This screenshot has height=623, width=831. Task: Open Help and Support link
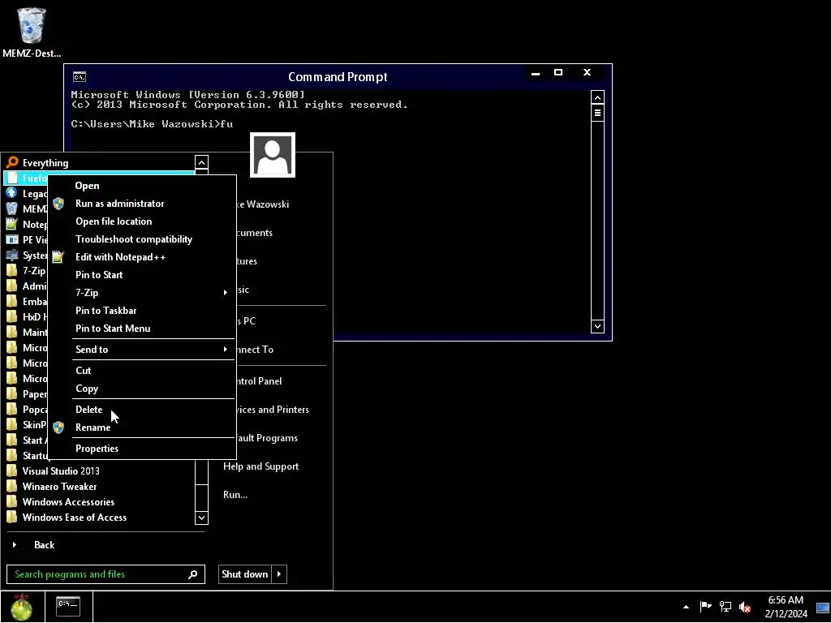(260, 466)
